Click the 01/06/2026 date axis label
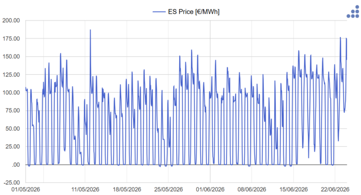The image size is (361, 195). pyautogui.click(x=210, y=189)
